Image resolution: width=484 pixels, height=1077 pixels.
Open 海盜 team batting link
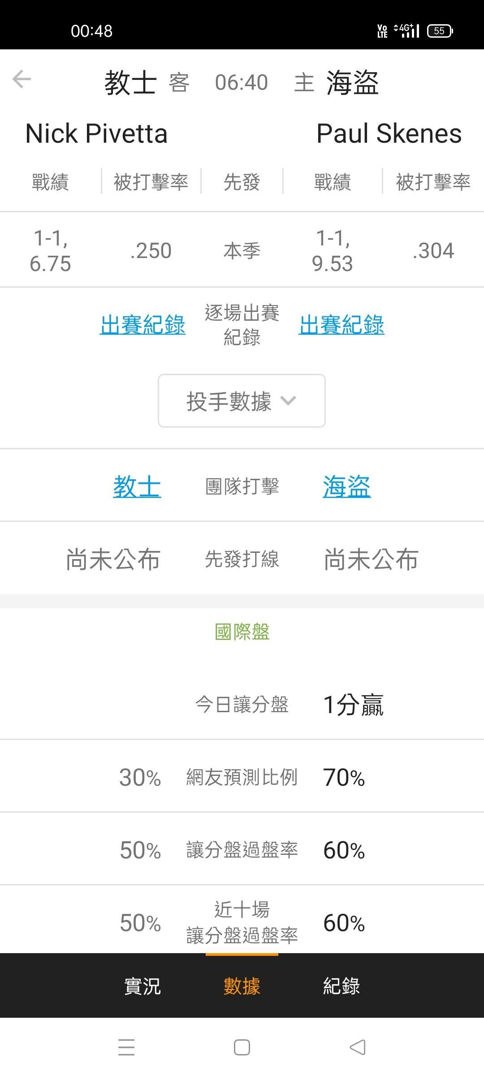coord(346,486)
